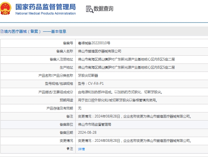
Task: Click the 备案人注册地址 field label
Action: click(61, 59)
